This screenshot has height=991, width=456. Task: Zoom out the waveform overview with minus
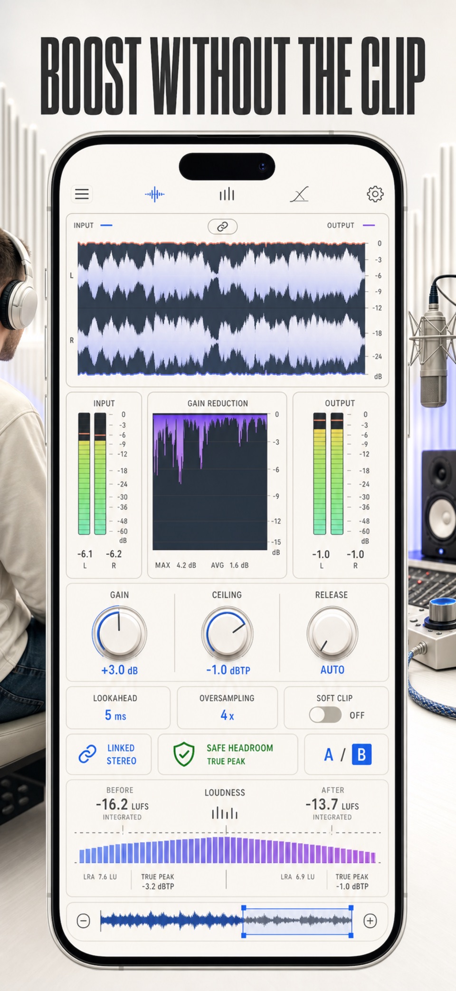click(x=83, y=921)
